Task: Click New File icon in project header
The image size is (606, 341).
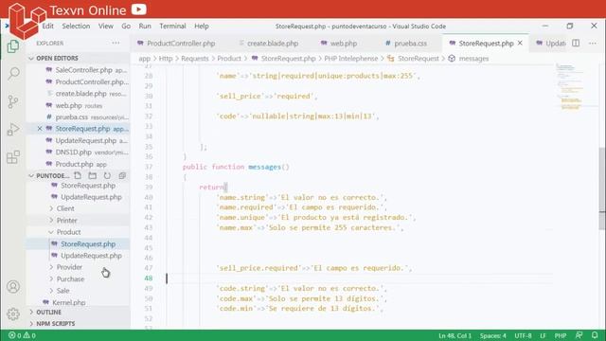Action: tap(78, 175)
